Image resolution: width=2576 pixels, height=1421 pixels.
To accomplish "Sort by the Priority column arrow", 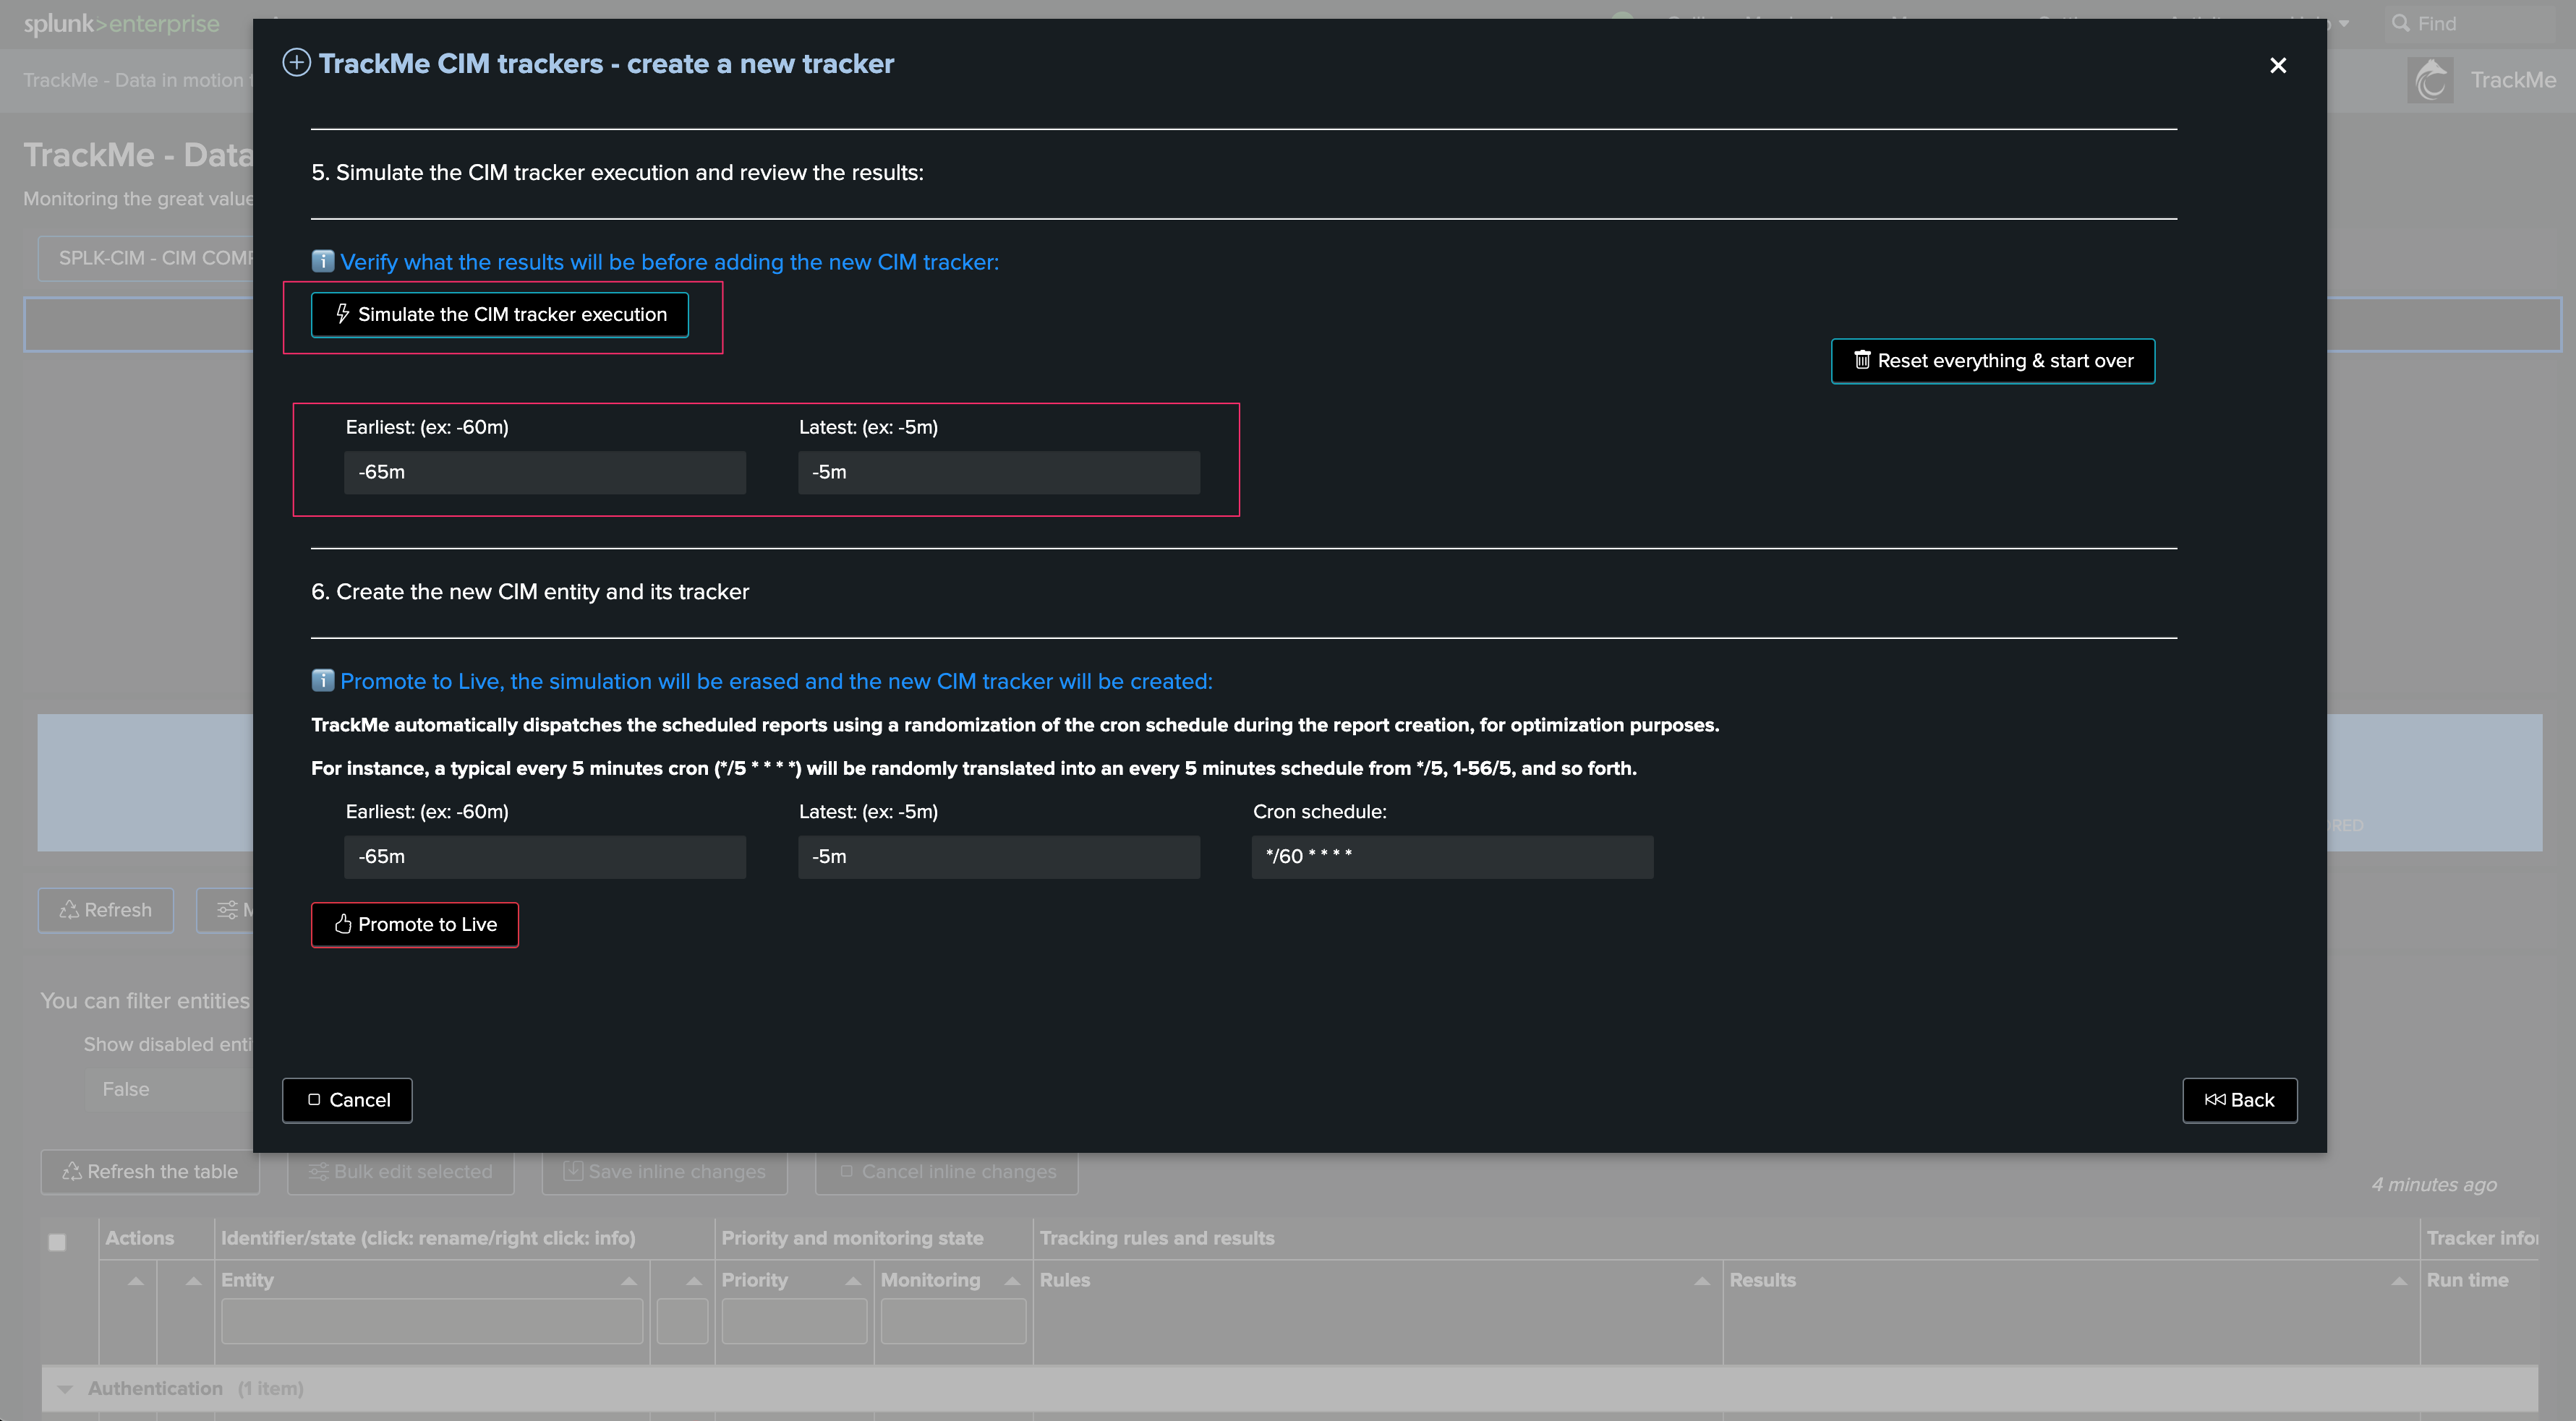I will pyautogui.click(x=853, y=1280).
